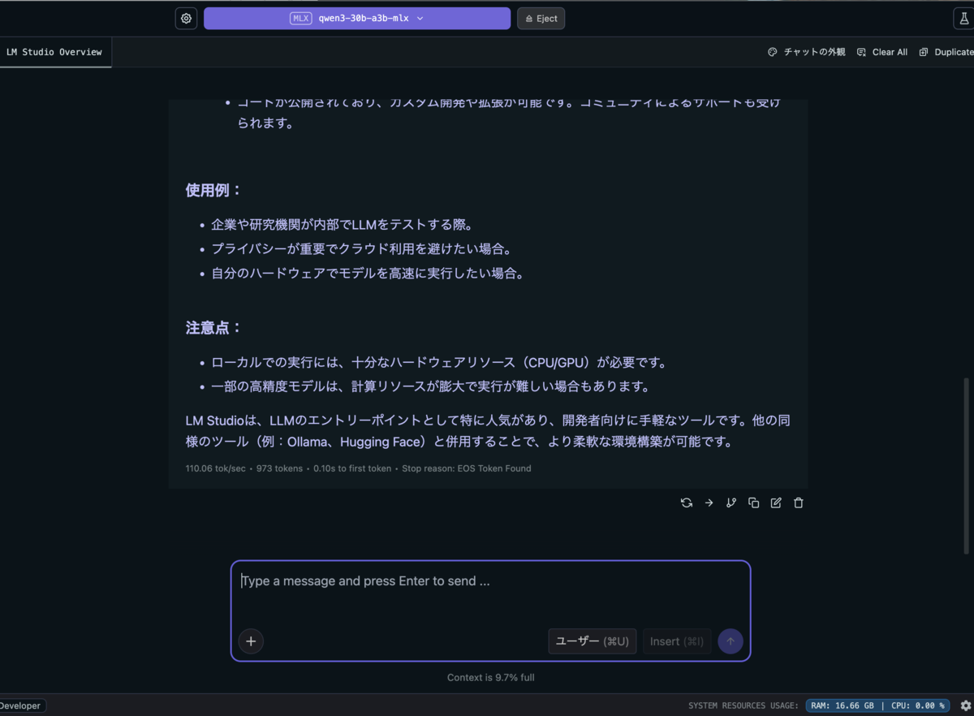Clear All messages in the chat

(x=881, y=52)
